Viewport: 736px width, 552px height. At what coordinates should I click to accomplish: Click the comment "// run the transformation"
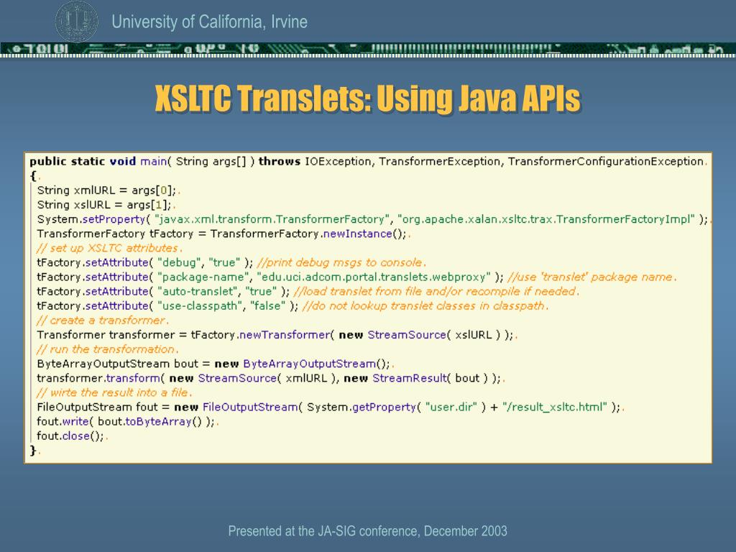click(x=106, y=349)
